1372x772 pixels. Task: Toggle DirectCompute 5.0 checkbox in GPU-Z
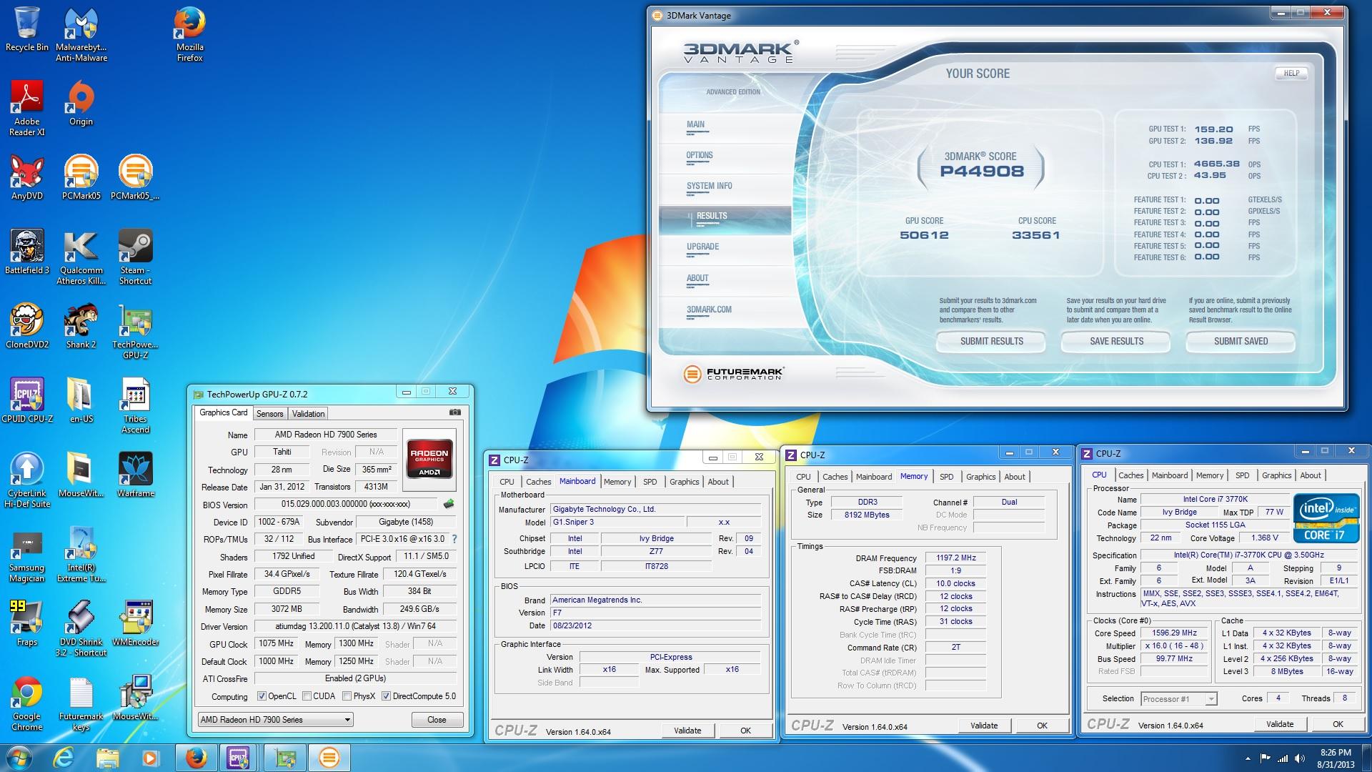tap(386, 696)
